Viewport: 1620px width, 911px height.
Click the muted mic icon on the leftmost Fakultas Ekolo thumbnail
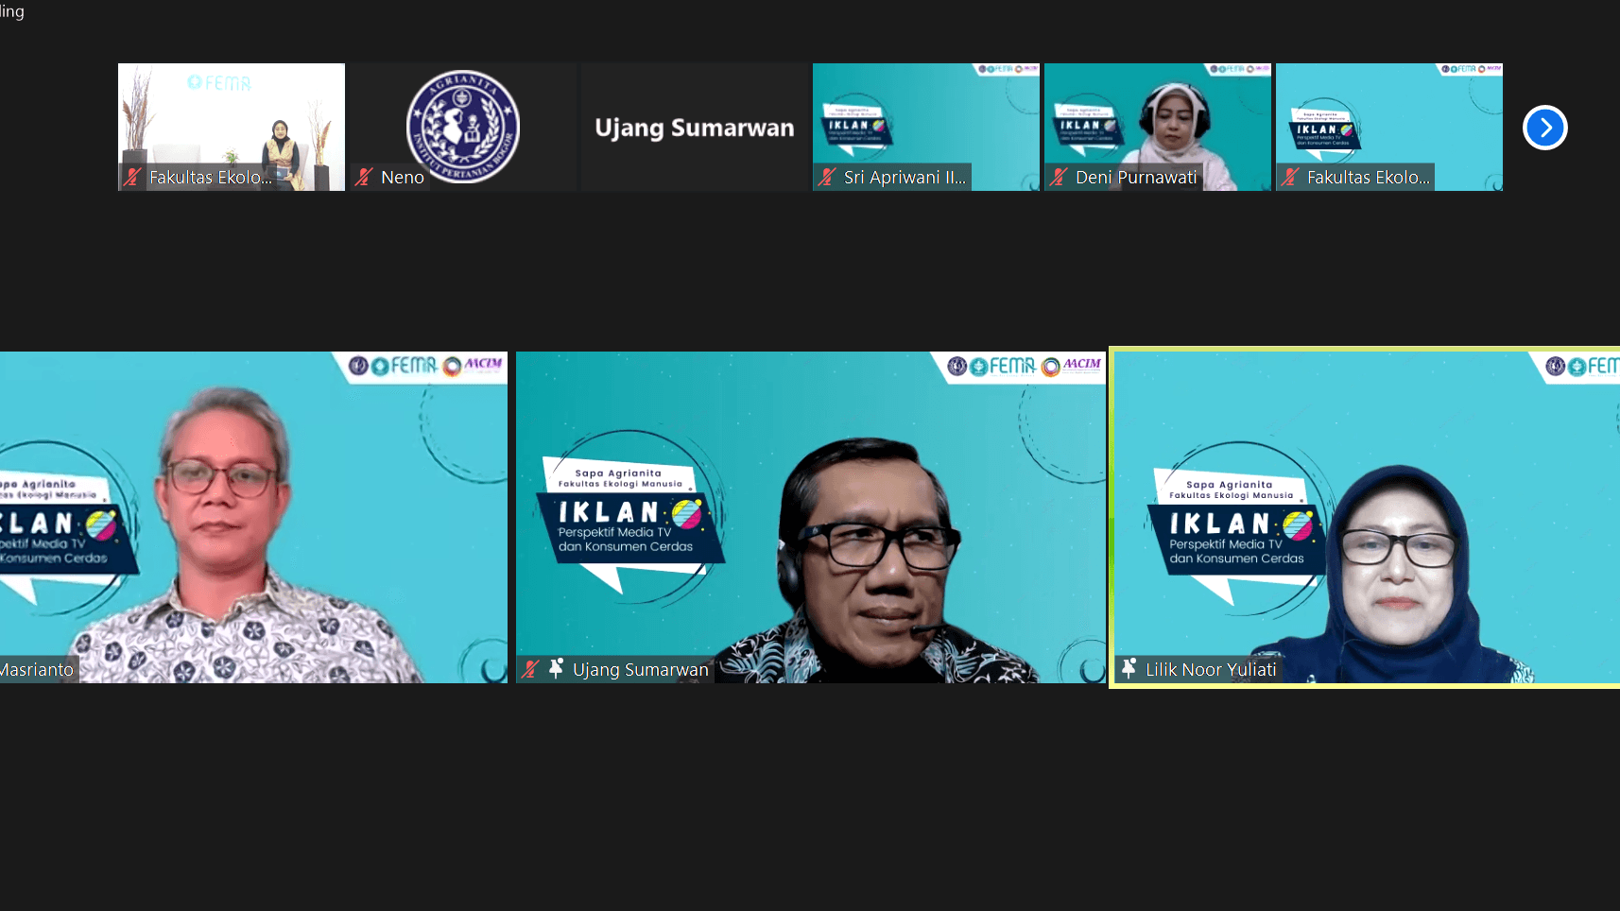(133, 177)
